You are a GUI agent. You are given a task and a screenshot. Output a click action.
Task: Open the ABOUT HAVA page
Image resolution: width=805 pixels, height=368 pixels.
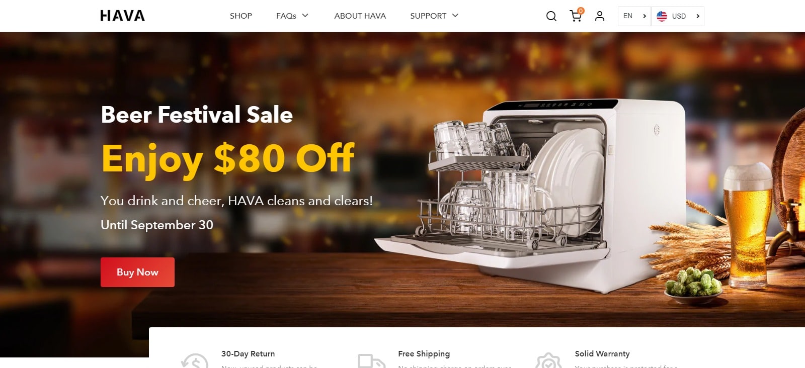(360, 16)
